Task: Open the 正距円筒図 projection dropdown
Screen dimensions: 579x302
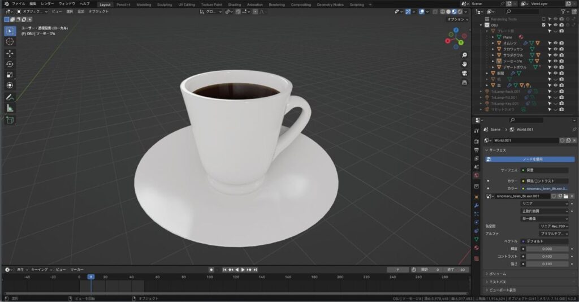Action: coord(545,211)
